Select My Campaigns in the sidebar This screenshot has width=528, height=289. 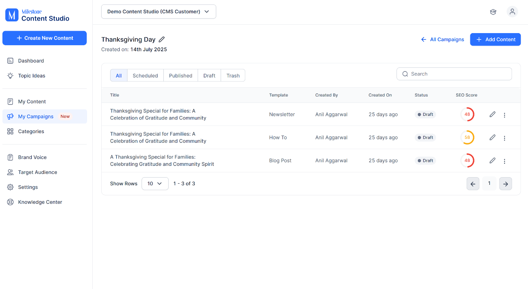click(x=35, y=116)
